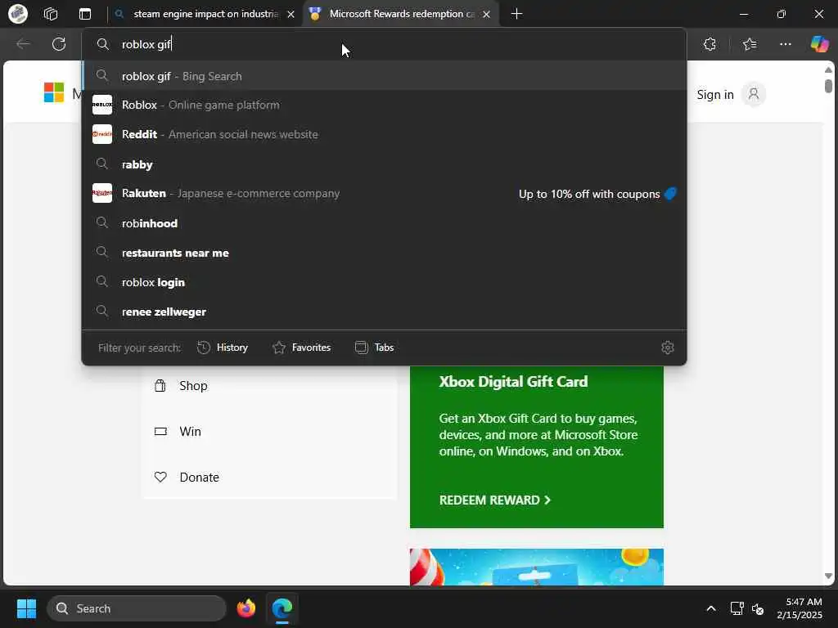Select the Roblox Online game platform suggestion

click(384, 105)
